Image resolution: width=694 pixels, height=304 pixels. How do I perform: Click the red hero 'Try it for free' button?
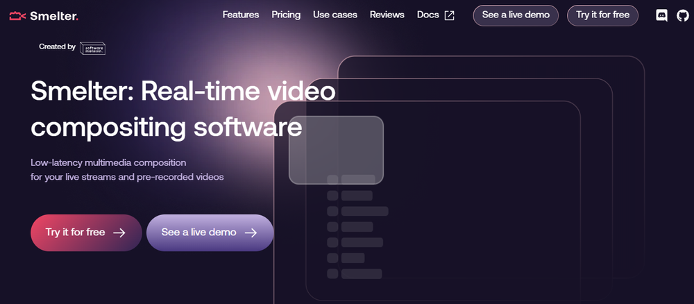pos(86,233)
